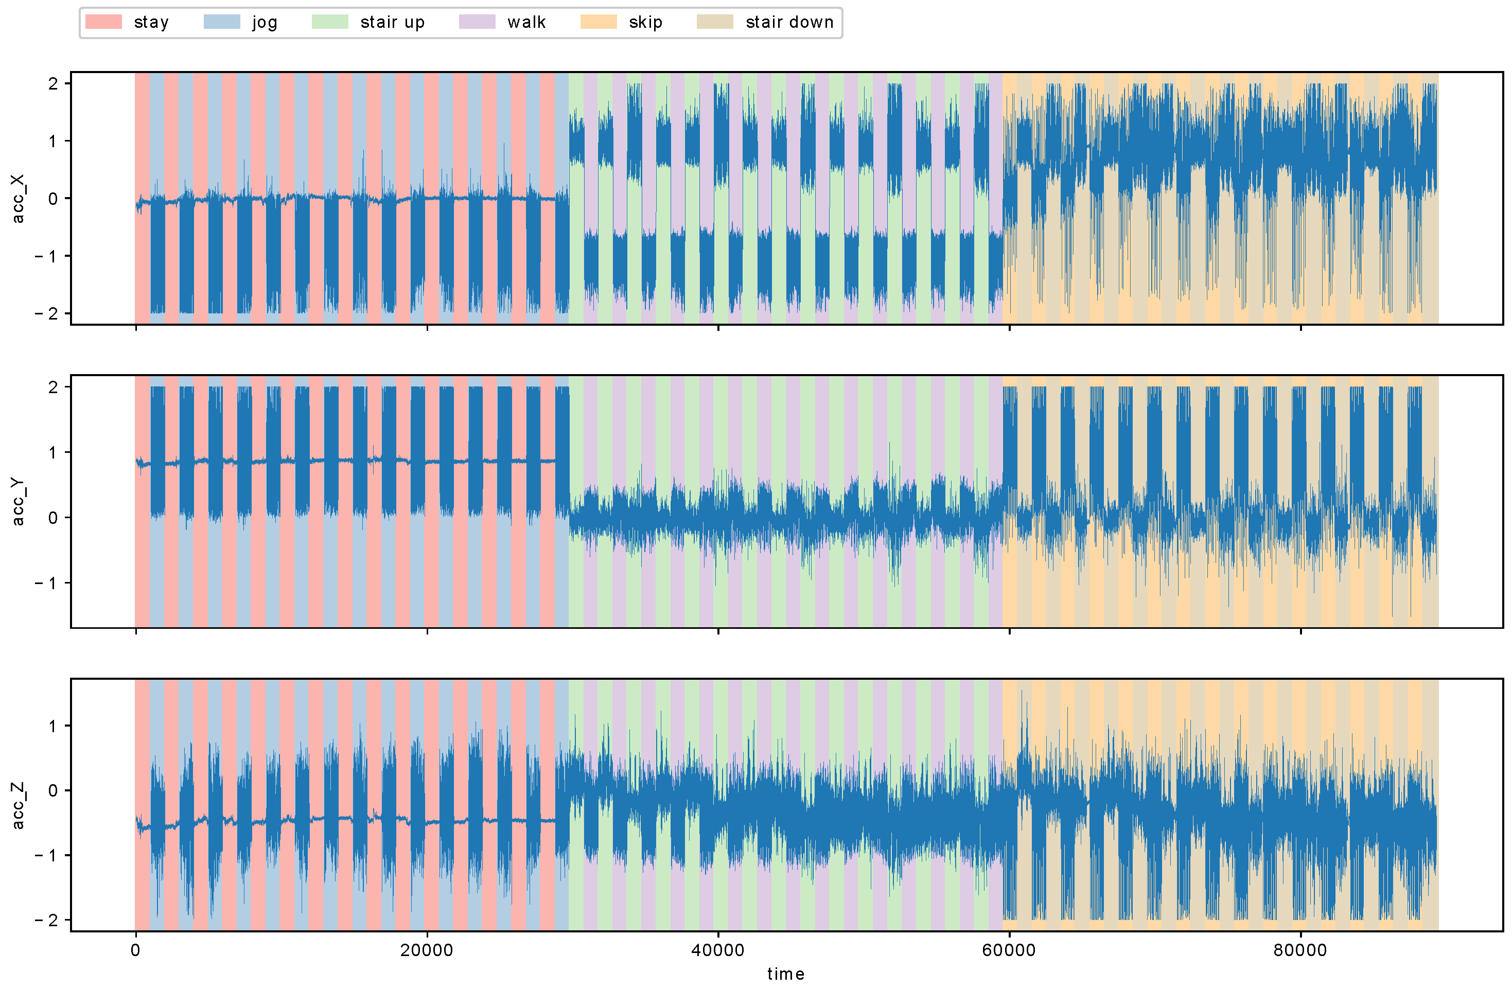Click the 'skip' legend label text
The image size is (1512, 989).
click(x=645, y=22)
